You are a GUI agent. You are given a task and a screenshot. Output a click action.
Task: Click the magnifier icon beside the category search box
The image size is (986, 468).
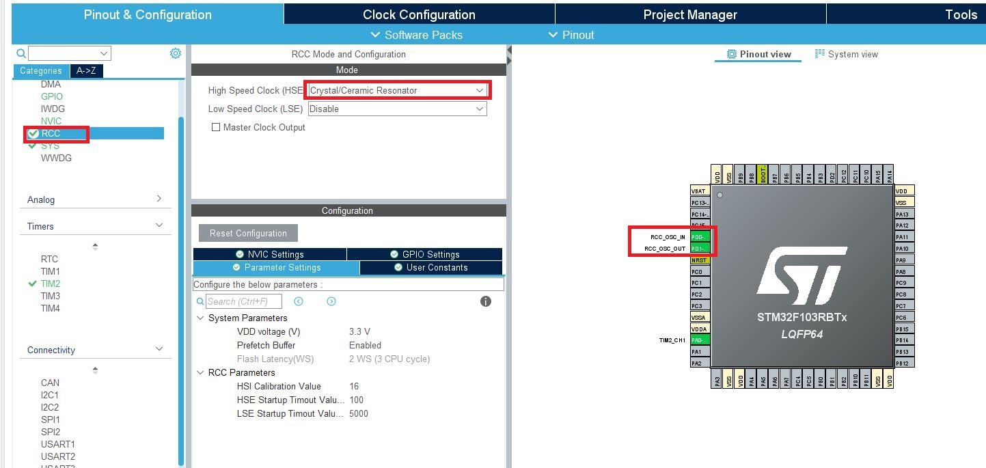(21, 53)
